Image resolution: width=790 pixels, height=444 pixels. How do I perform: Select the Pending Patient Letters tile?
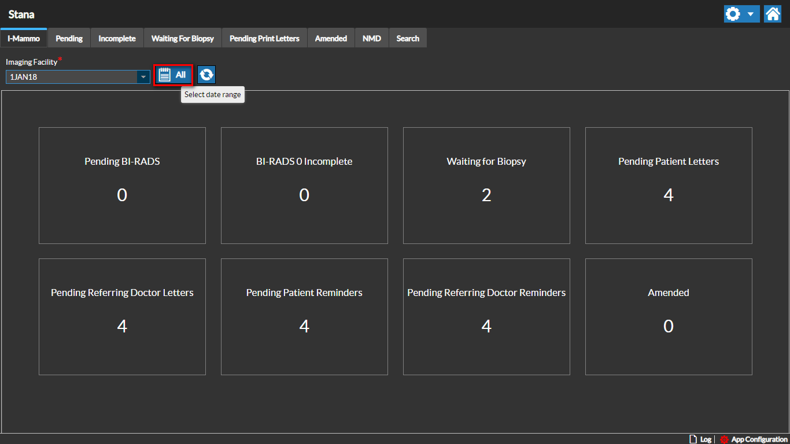click(x=669, y=185)
